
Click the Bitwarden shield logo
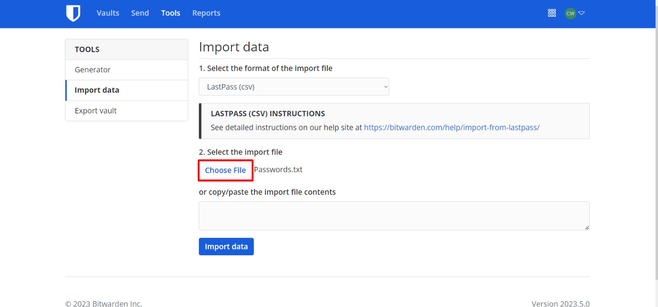[x=73, y=13]
